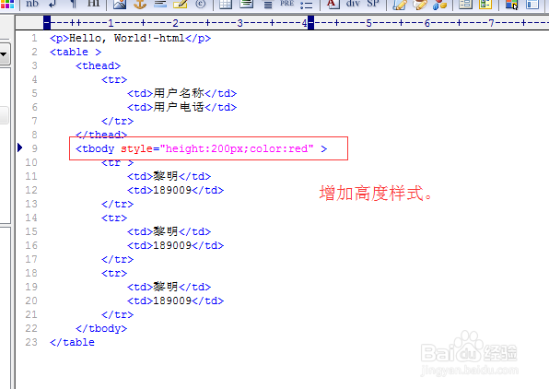Place cursor in the 'Hello, World!-html' paragraph line
Viewport: 549px width, 389px height.
130,38
